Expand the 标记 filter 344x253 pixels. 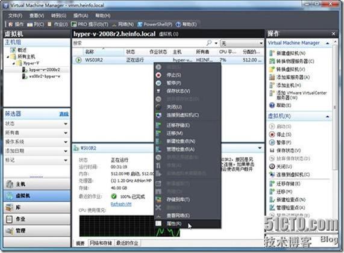tap(66, 160)
